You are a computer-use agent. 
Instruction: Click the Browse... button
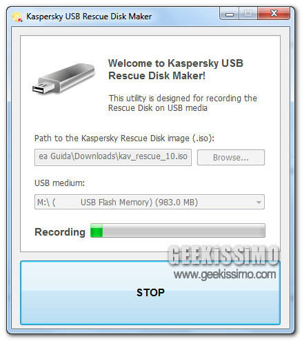click(231, 158)
